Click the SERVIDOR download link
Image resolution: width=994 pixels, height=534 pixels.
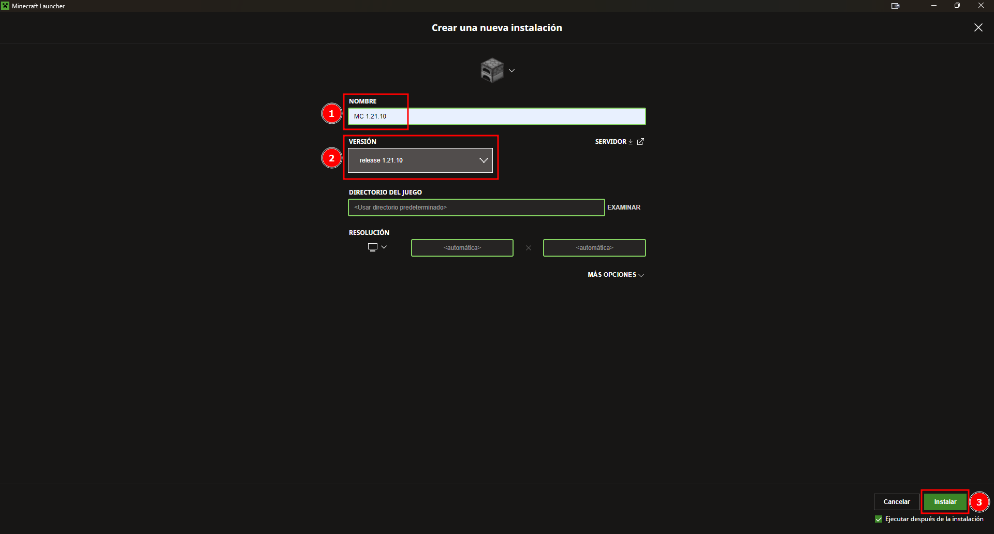click(613, 142)
